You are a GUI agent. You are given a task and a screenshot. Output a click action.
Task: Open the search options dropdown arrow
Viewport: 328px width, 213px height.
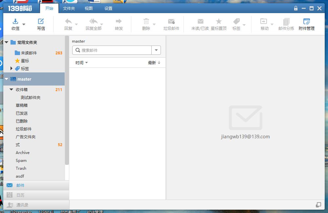(156, 50)
